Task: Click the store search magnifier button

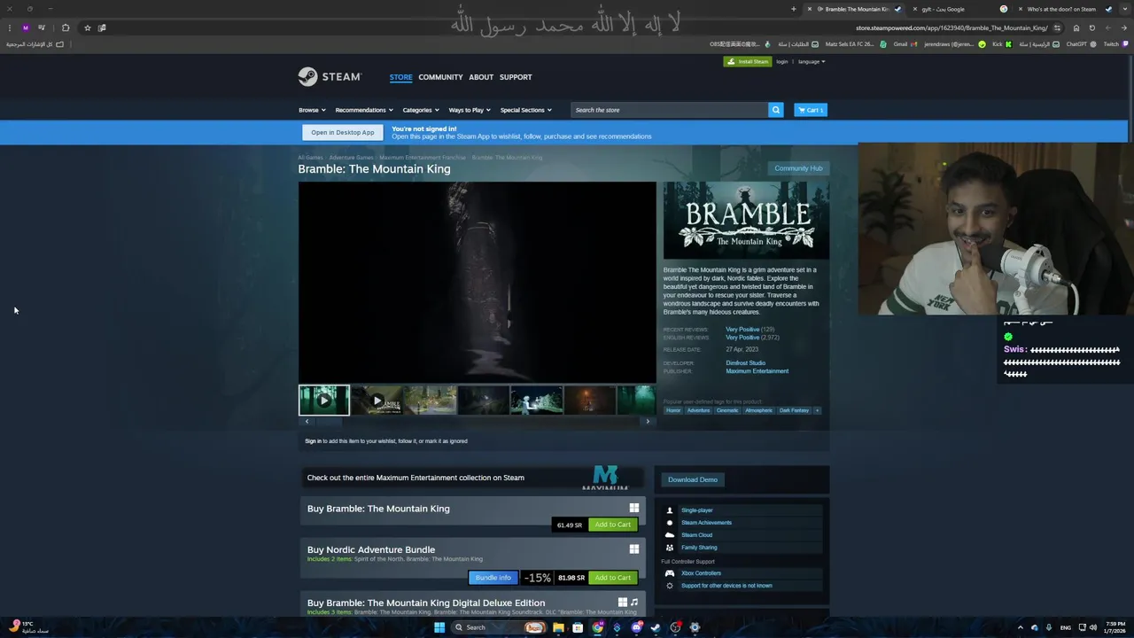Action: [775, 110]
